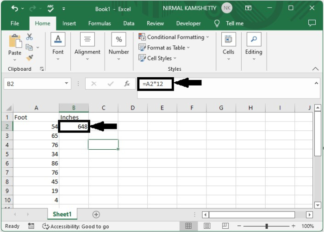The image size is (324, 232).
Task: Click the Name Box showing B2
Action: (37, 84)
